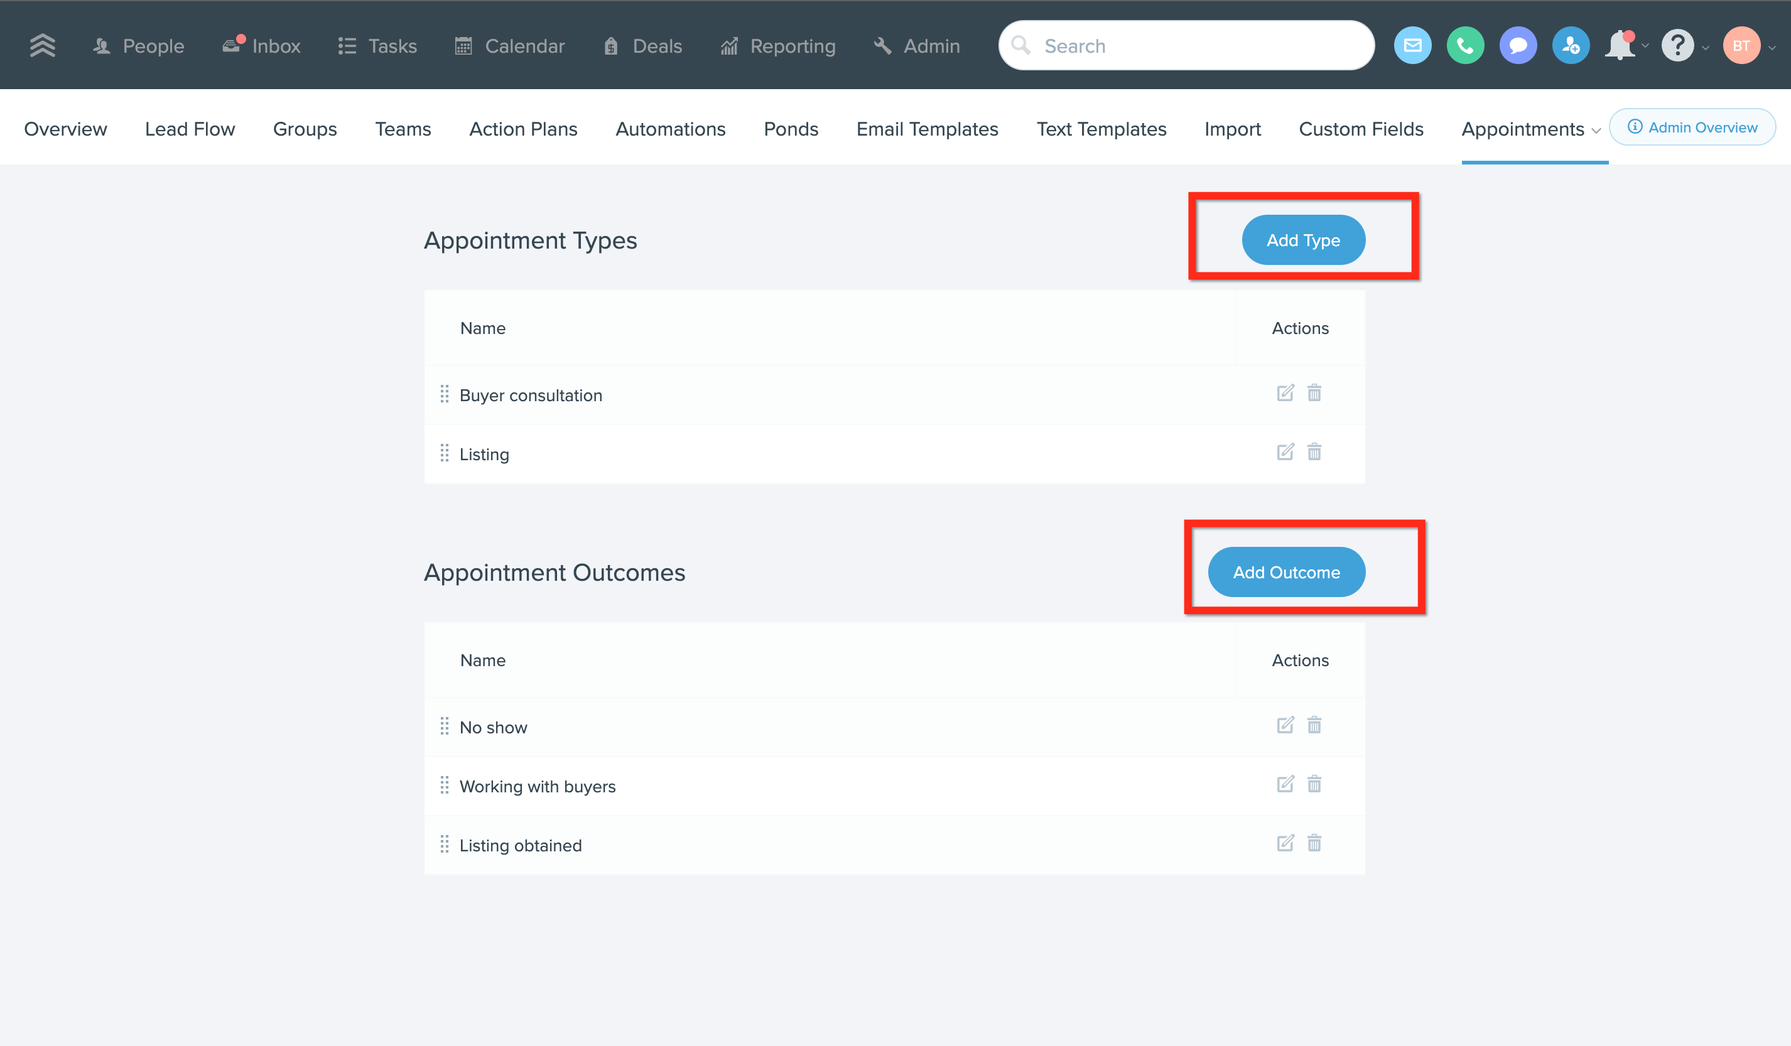1791x1046 pixels.
Task: Click the help question mark icon
Action: (x=1678, y=45)
